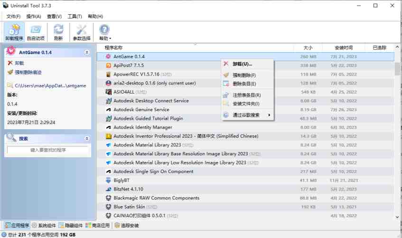The width and height of the screenshot is (402, 238).
Task: Select the aria2-desktop 0.1.6 icon
Action: click(x=108, y=83)
